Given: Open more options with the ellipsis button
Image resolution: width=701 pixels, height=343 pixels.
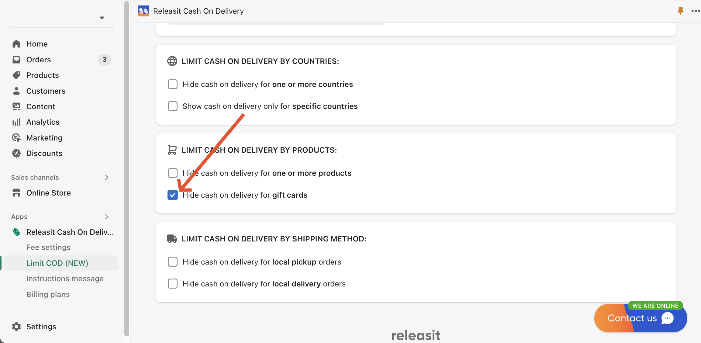Looking at the screenshot, I should tap(695, 11).
